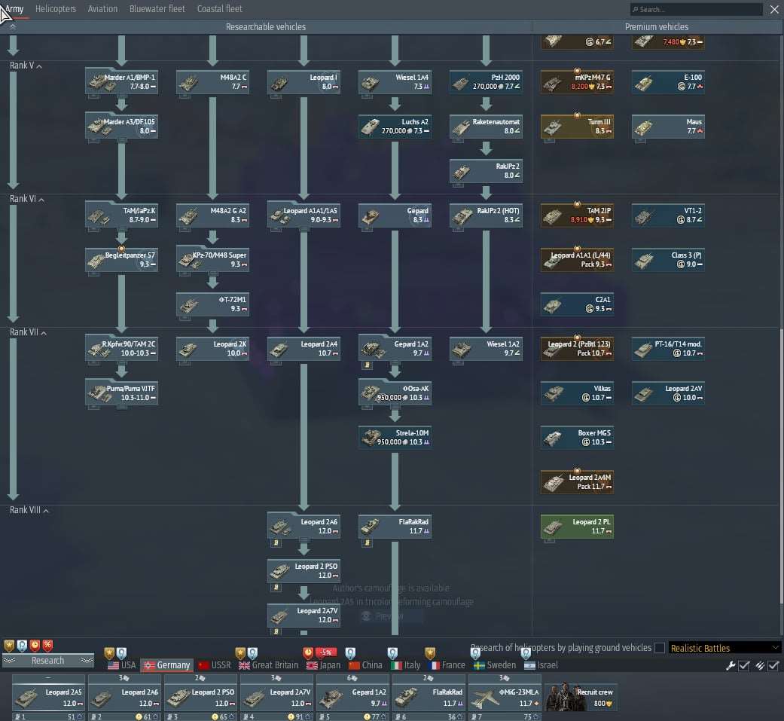Select the Luchs A2 vehicle card

tap(395, 126)
